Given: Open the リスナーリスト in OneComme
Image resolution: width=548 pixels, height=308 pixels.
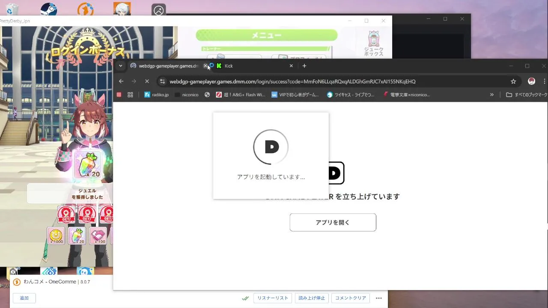Looking at the screenshot, I should [273, 298].
